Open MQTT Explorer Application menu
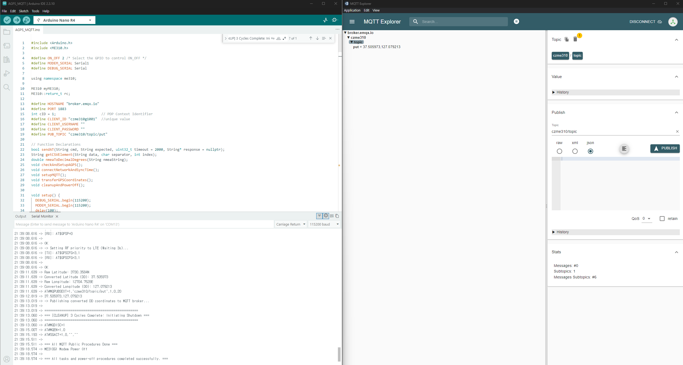This screenshot has height=365, width=683. click(352, 10)
